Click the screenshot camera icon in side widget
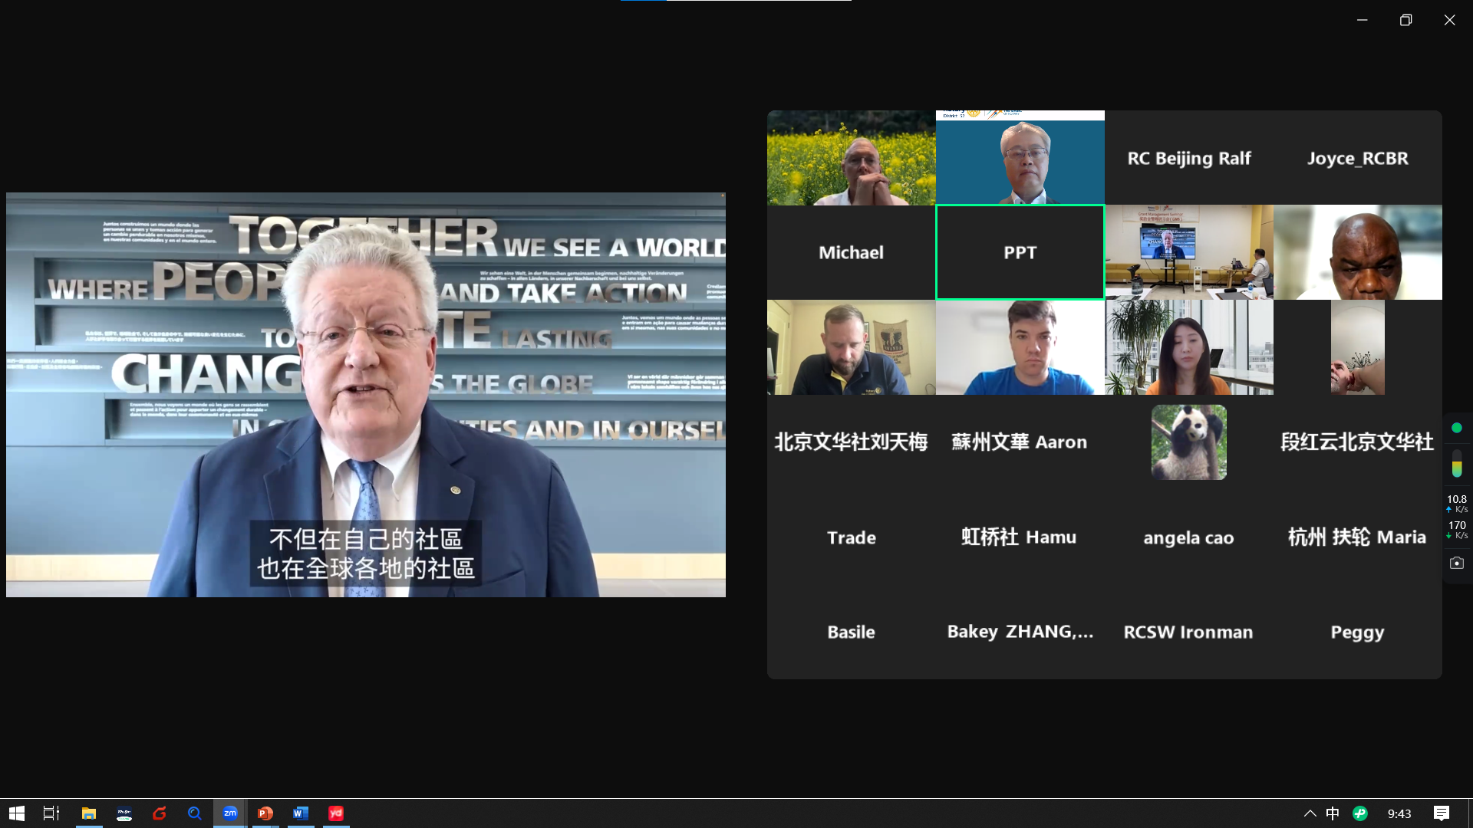Screen dimensions: 1473x828 (1457, 563)
